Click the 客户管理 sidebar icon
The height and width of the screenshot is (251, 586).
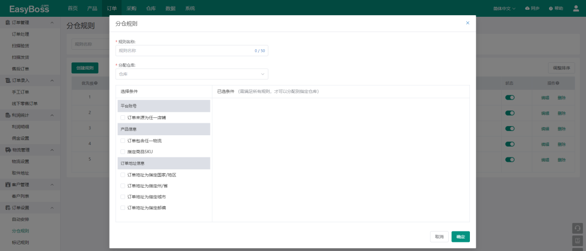pos(8,184)
